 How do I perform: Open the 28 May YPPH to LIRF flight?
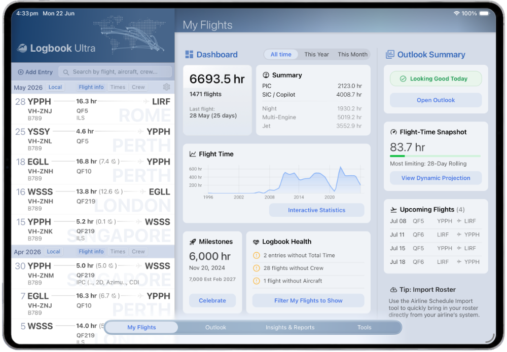click(93, 109)
